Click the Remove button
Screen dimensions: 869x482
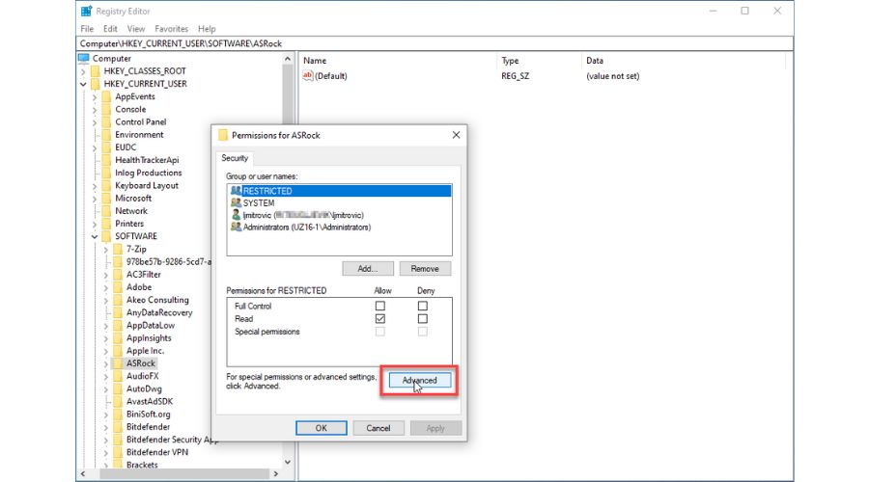[x=425, y=268]
